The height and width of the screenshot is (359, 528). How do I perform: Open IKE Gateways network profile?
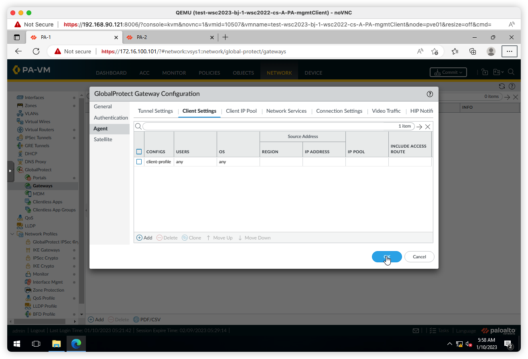[46, 250]
